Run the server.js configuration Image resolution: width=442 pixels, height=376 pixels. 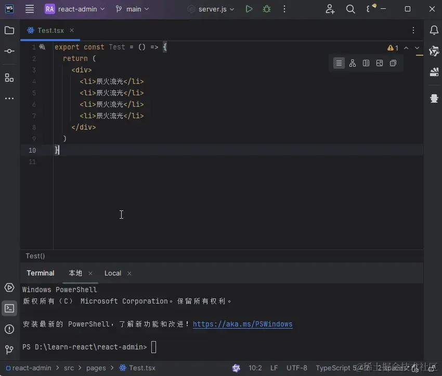tap(249, 9)
